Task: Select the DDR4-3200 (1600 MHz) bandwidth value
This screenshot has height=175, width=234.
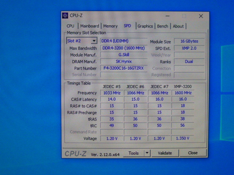Action: (x=124, y=48)
